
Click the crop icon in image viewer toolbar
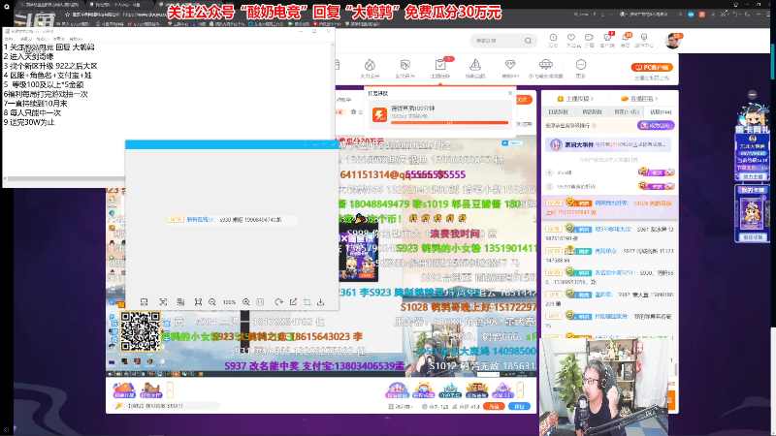(x=307, y=302)
